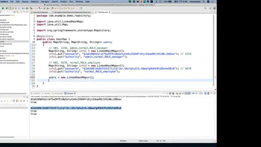This screenshot has width=261, height=147.
Task: Minimize the Package Explorer view
Action: 24,12
